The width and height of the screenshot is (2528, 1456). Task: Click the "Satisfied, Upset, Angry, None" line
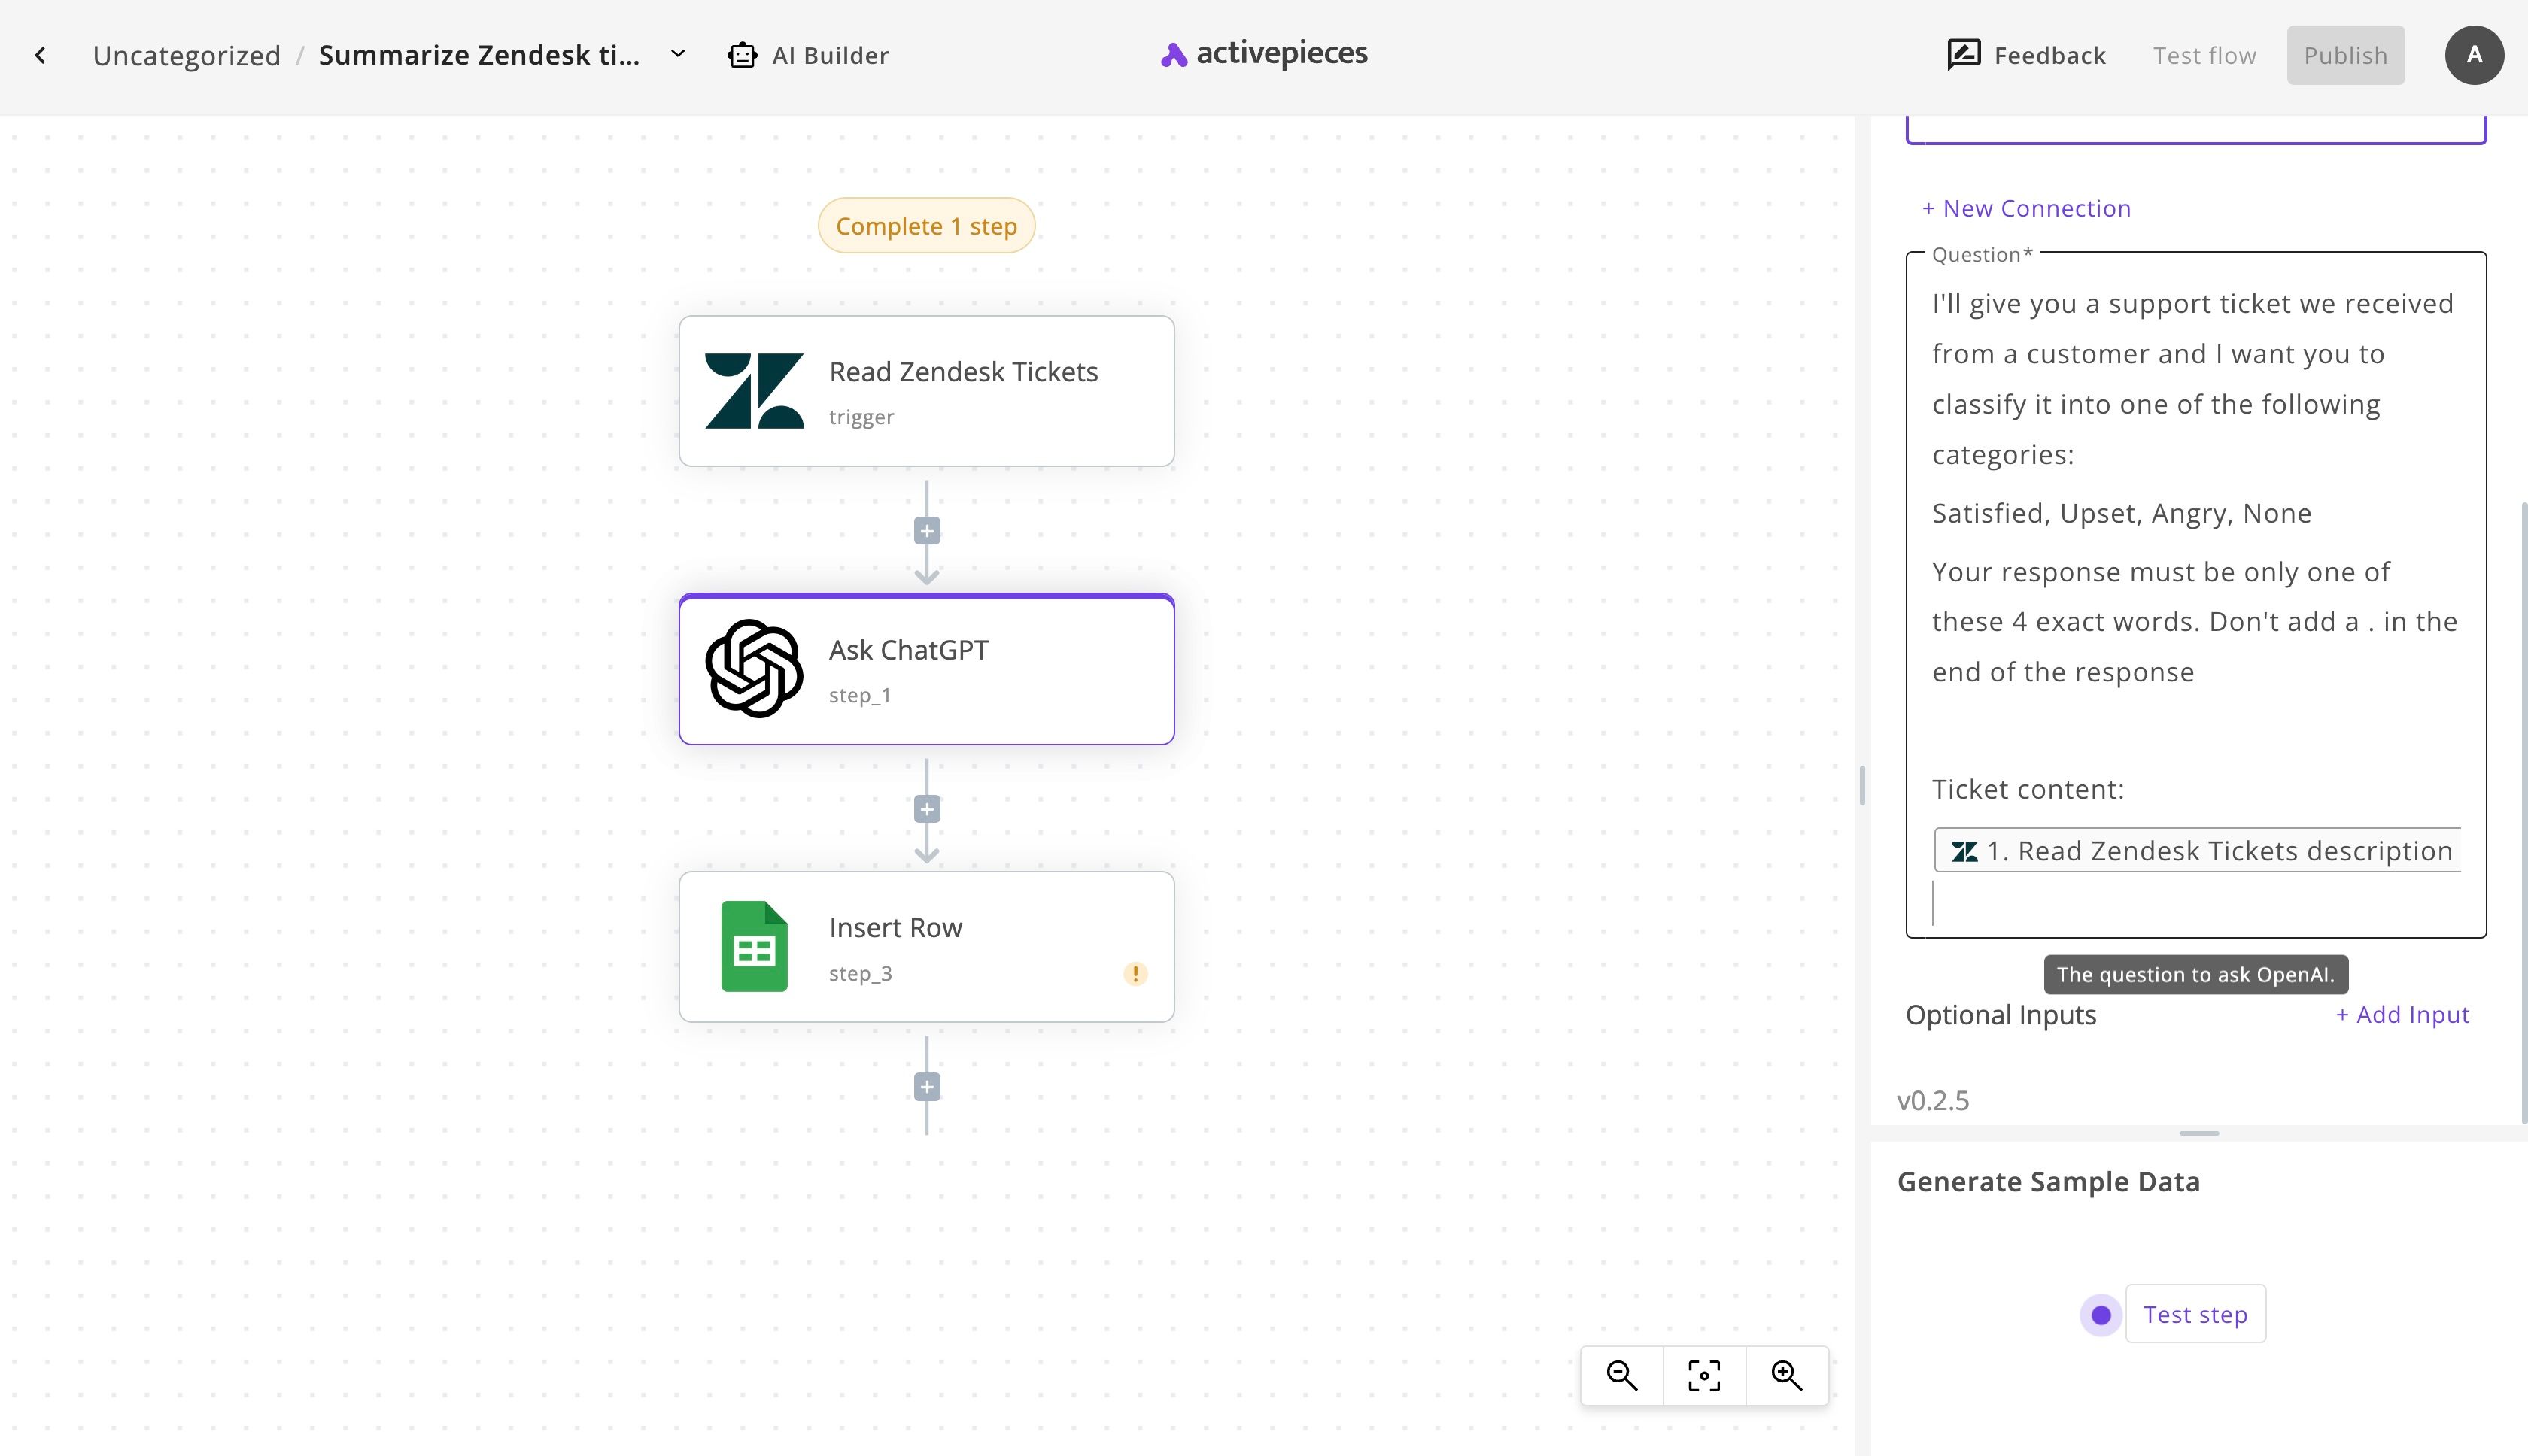2122,514
